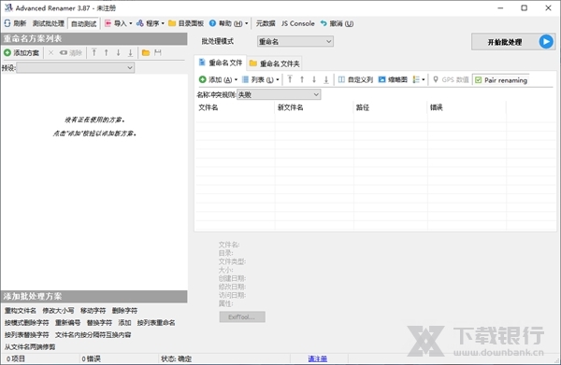Click the 新文件名 column header

pyautogui.click(x=314, y=107)
